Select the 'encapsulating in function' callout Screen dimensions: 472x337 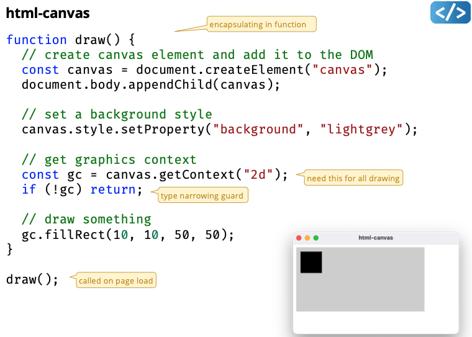261,25
